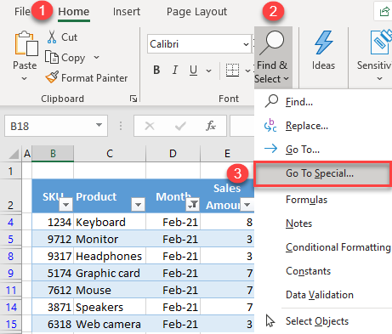Click the Share icon at top right
The width and height of the screenshot is (392, 334).
[384, 12]
